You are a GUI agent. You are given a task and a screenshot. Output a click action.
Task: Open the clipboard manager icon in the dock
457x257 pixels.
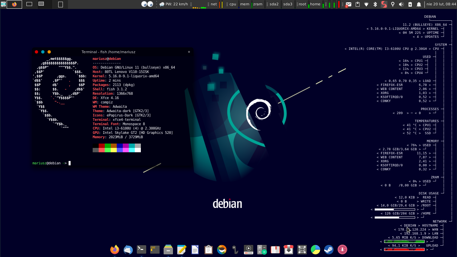[208, 249]
